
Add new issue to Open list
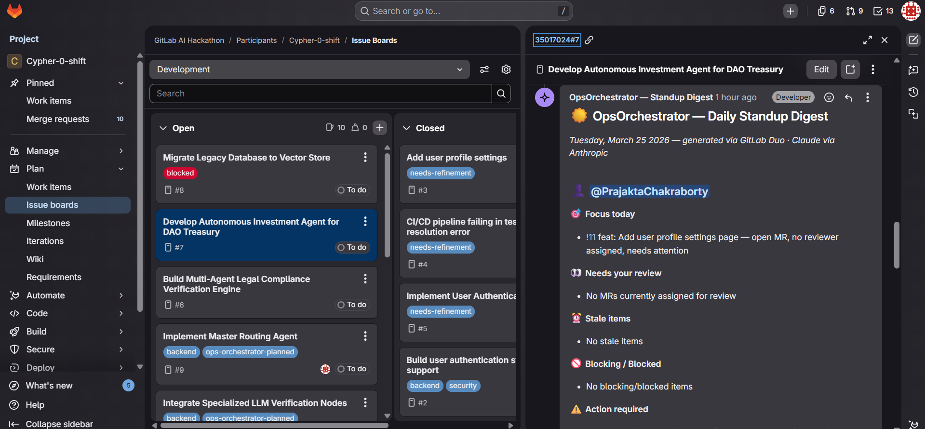pyautogui.click(x=380, y=128)
